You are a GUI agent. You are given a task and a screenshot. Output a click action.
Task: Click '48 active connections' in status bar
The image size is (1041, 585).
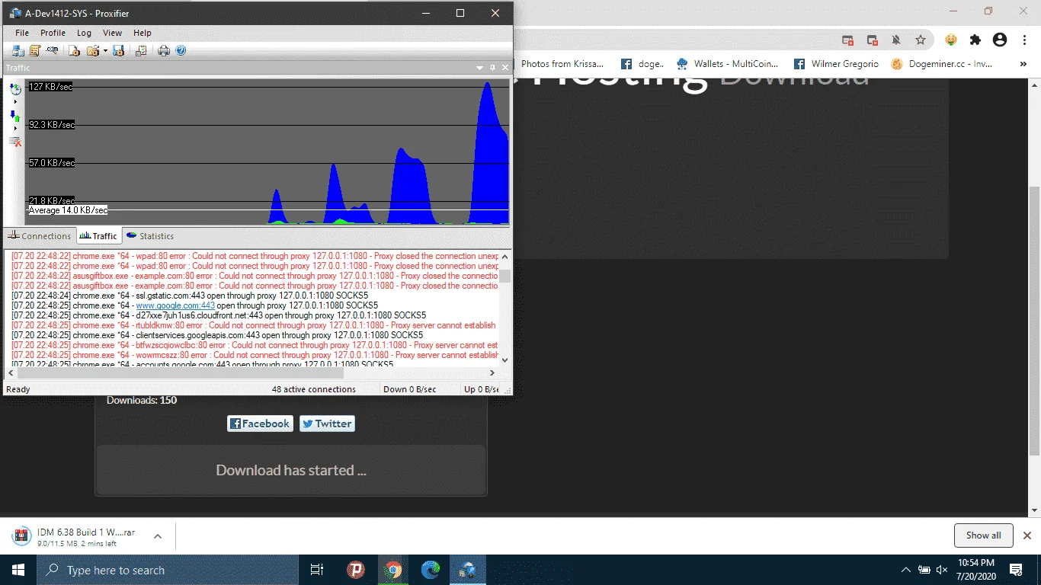314,389
